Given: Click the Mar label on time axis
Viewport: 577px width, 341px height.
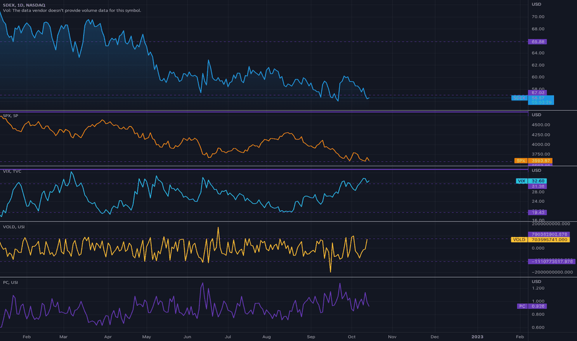Looking at the screenshot, I should 63,337.
